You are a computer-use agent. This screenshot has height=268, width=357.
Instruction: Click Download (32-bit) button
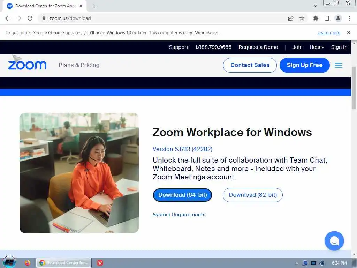coord(252,195)
